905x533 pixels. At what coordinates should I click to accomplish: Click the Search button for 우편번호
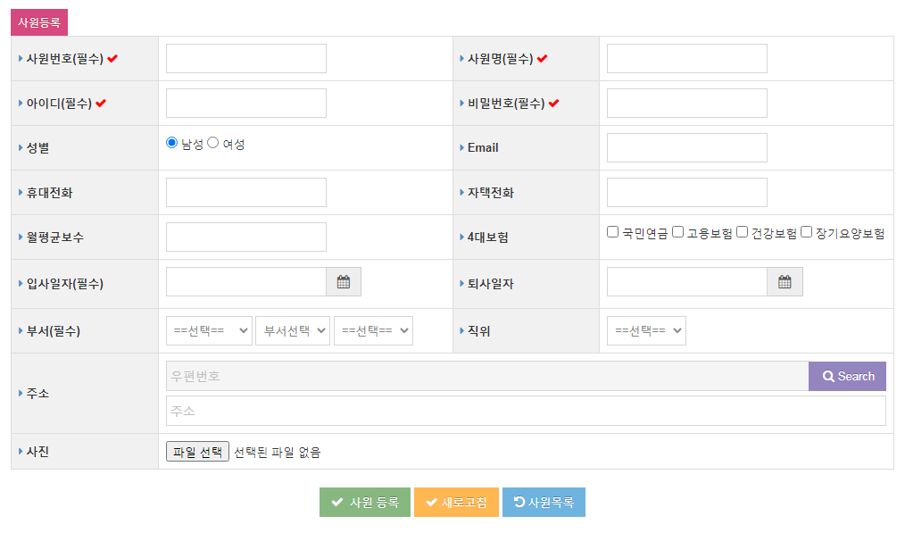pos(847,376)
